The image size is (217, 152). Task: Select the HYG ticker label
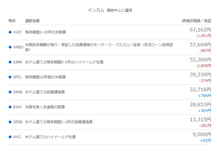(17, 137)
